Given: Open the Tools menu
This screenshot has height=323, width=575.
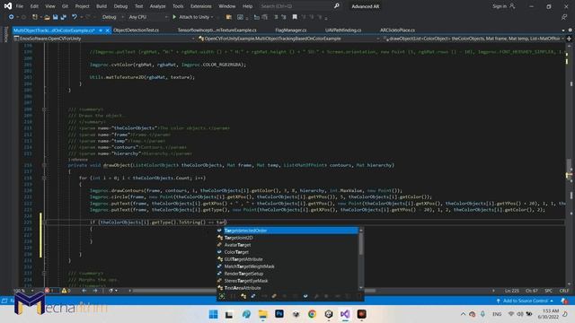Looking at the screenshot, I should pyautogui.click(x=178, y=6).
